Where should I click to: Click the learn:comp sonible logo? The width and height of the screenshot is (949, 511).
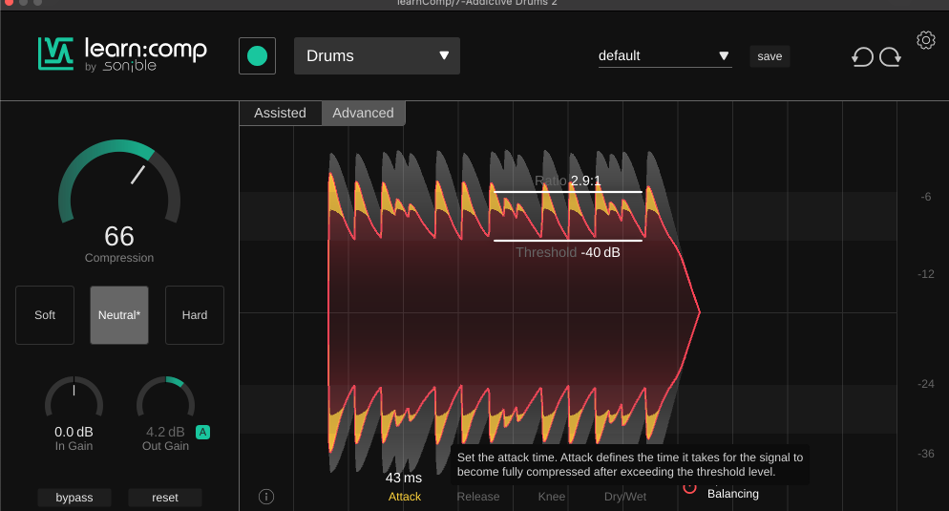coord(122,54)
